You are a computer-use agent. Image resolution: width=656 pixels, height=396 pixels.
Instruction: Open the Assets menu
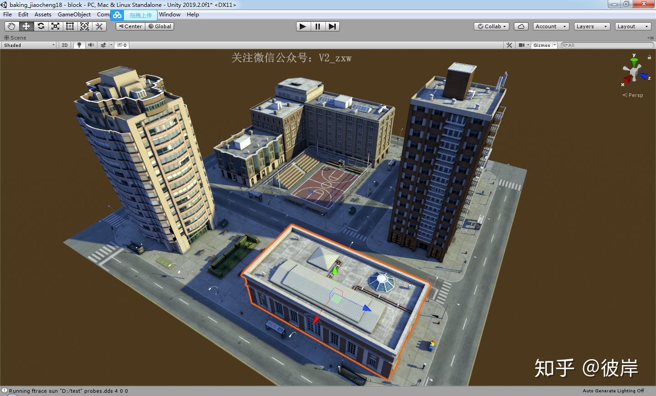pos(43,15)
